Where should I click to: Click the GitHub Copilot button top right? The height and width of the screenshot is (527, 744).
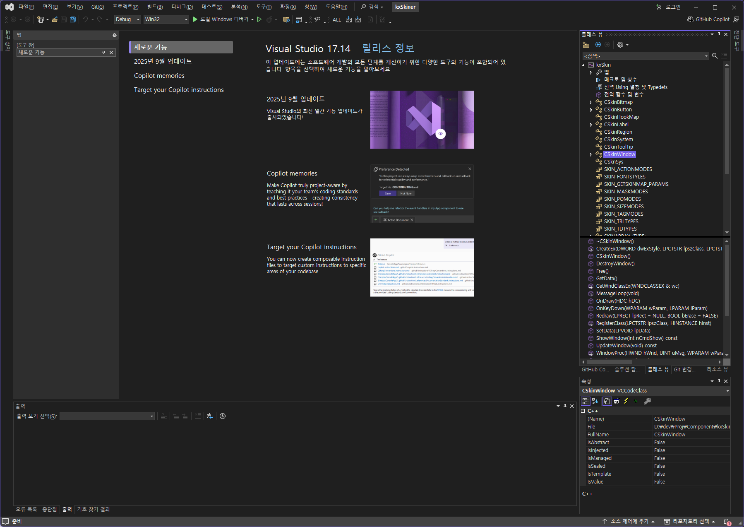pyautogui.click(x=708, y=19)
